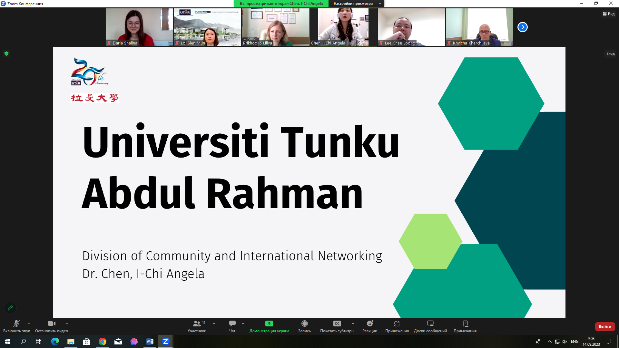Screen dimensions: 619x348
Task: Unmute the microphone
Action: [x=16, y=324]
